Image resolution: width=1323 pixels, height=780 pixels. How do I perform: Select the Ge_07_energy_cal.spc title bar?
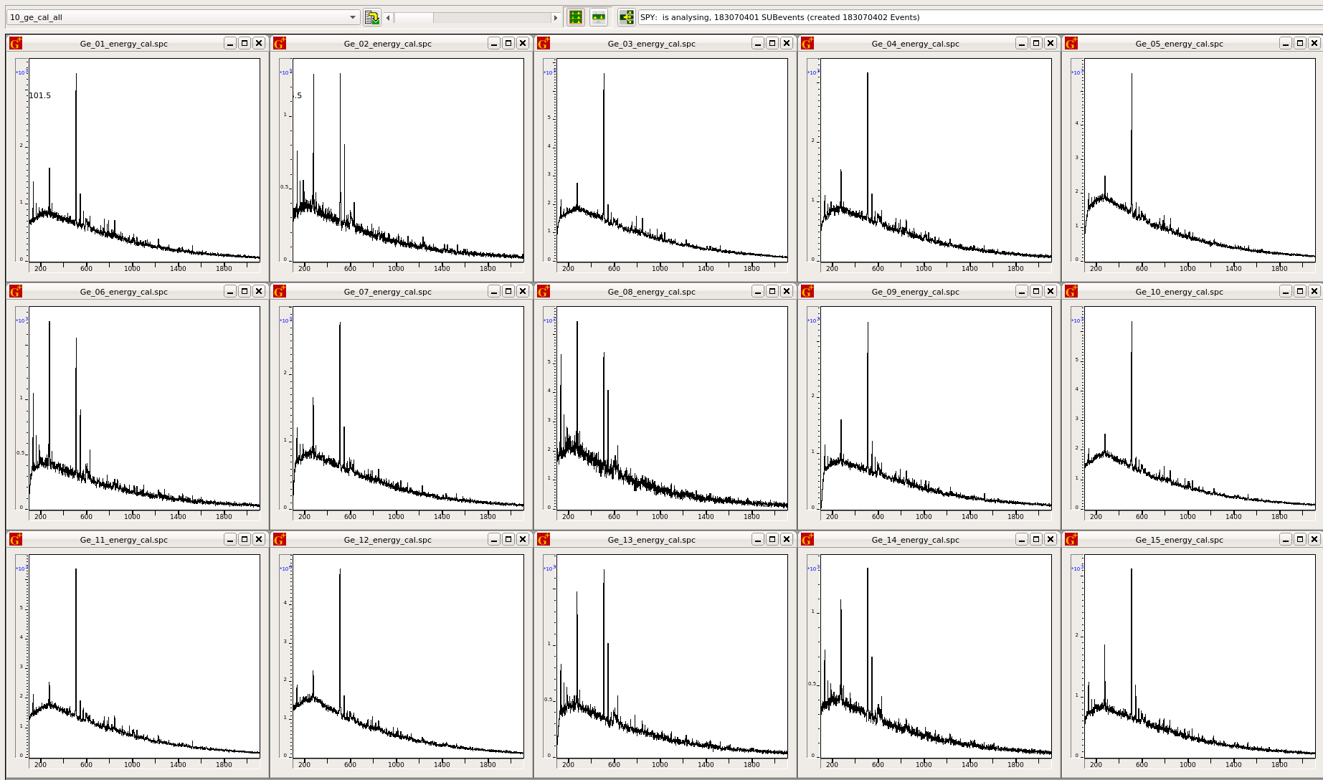(387, 292)
